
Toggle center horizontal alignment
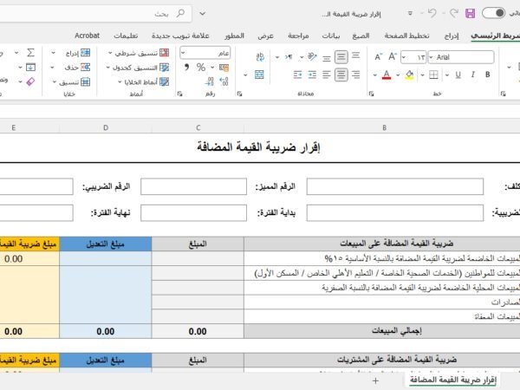(x=341, y=75)
